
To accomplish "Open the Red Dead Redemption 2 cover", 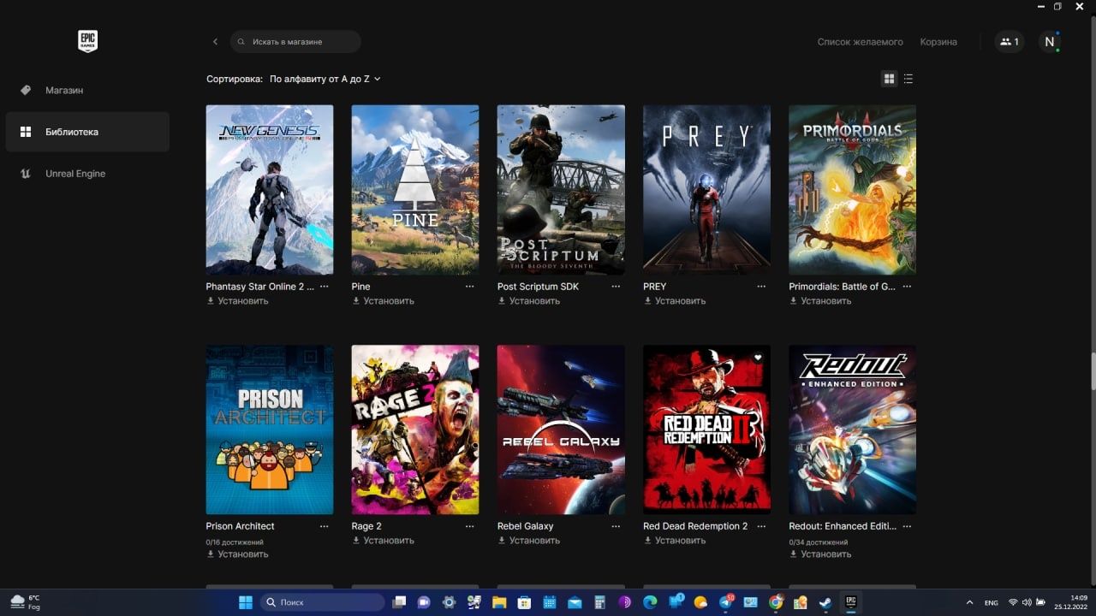I will click(x=706, y=429).
